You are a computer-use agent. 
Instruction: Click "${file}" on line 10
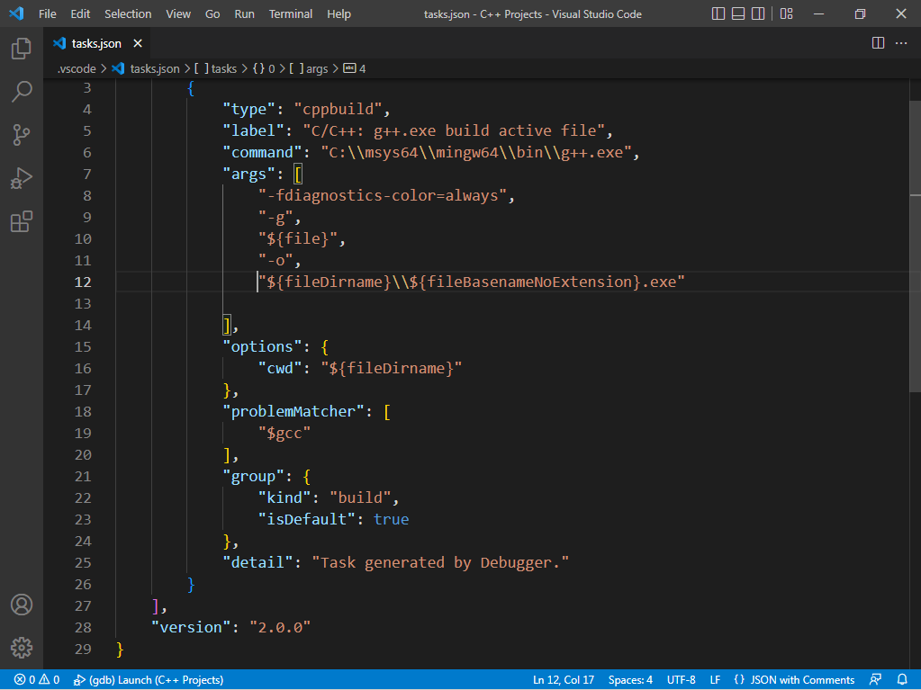(298, 238)
